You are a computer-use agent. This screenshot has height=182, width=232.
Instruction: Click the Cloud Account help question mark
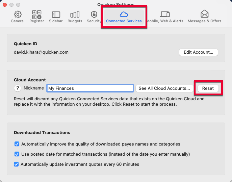18,88
